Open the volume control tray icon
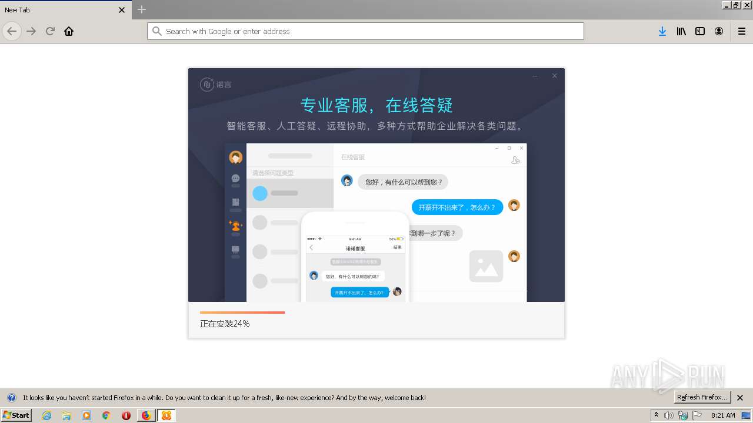 tap(669, 415)
